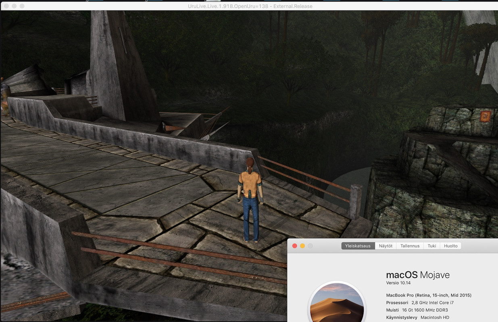Switch to the Yleiskatsaus tab
This screenshot has height=322, width=498.
pyautogui.click(x=358, y=246)
